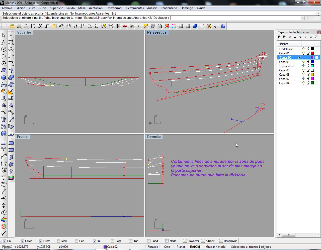The image size is (321, 250).
Task: Click the Deshacer option in the command line
Action: coord(160,18)
